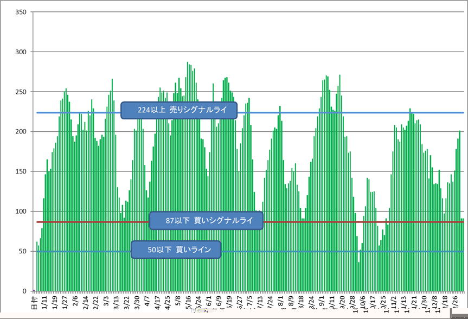The image size is (468, 319).
Task: Click the 224以上 売りシグナルライ label box
Action: coord(179,111)
